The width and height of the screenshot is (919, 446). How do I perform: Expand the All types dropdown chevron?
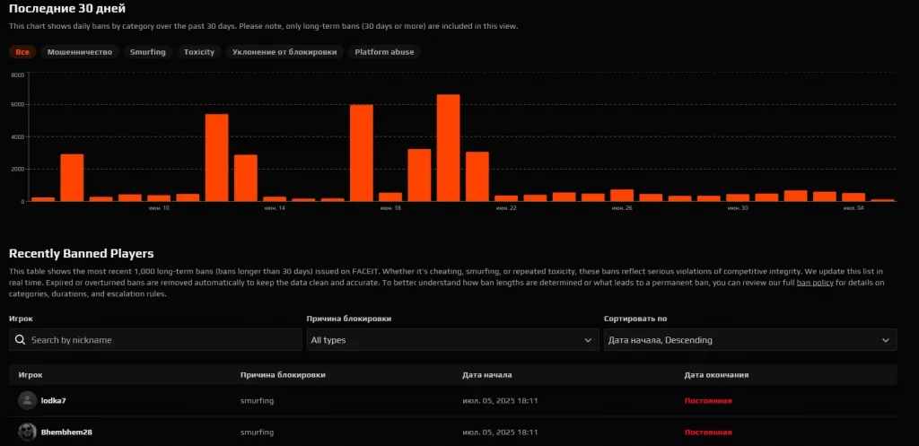tap(588, 340)
